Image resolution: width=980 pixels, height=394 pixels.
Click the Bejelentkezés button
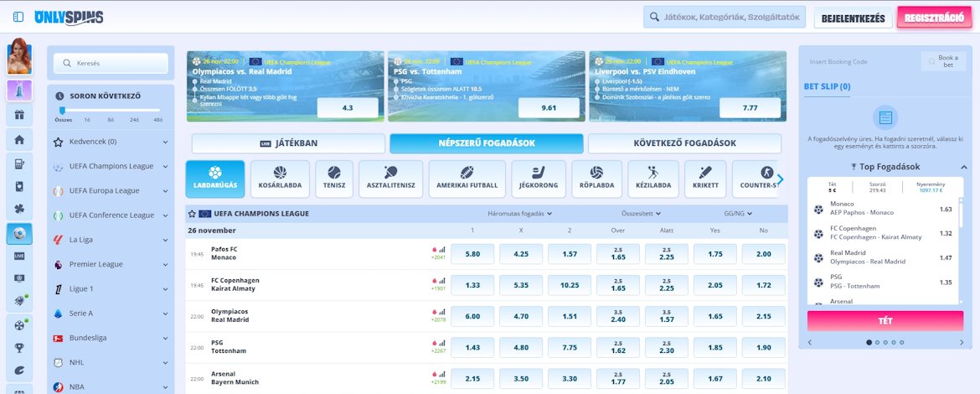click(854, 18)
